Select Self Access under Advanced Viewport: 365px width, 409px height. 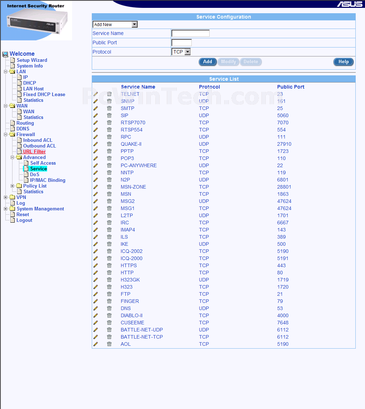pos(43,163)
